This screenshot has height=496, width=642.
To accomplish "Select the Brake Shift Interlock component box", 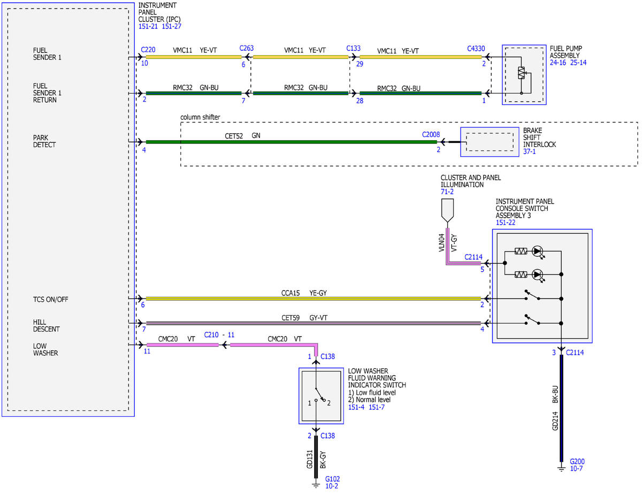I will [x=490, y=142].
